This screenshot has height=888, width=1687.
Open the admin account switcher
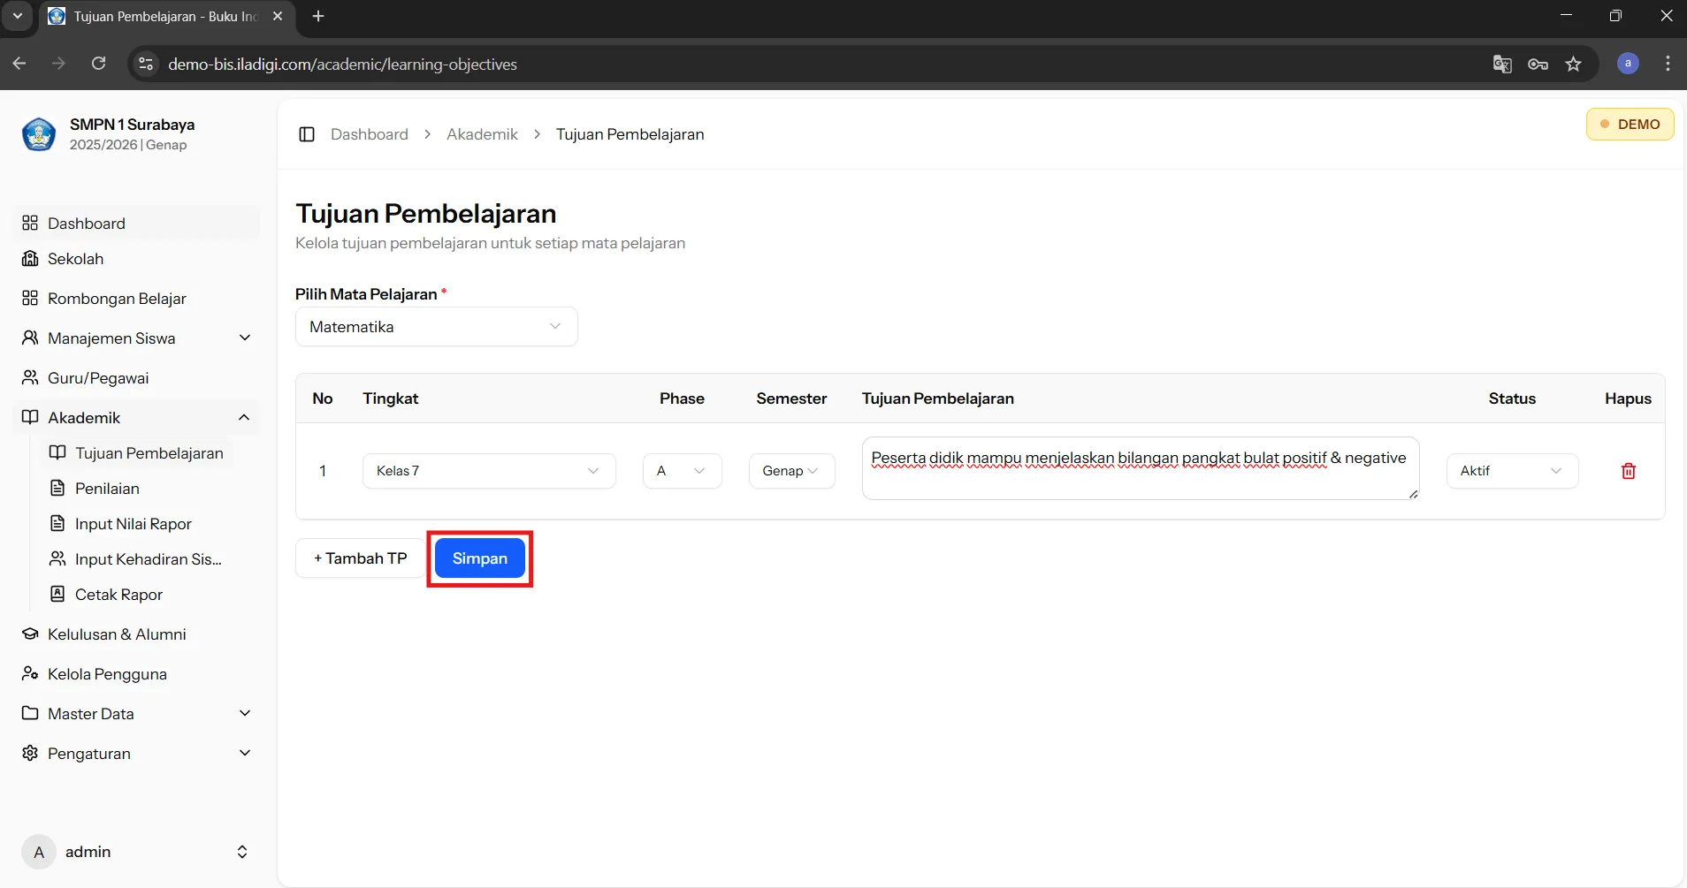point(137,852)
